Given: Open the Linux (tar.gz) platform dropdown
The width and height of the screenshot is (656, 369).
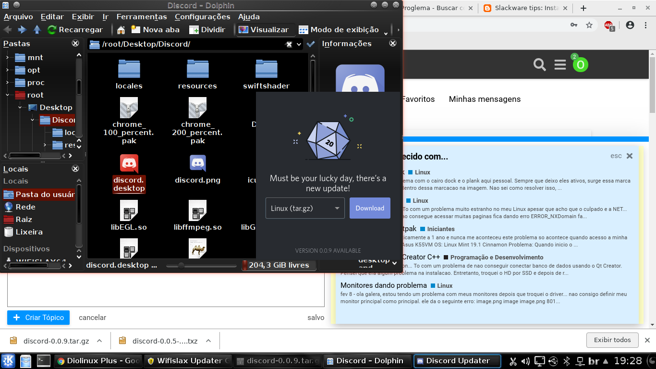Looking at the screenshot, I should pyautogui.click(x=305, y=208).
